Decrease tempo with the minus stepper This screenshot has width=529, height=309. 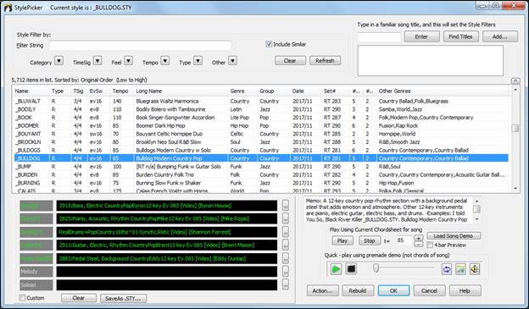(x=418, y=244)
